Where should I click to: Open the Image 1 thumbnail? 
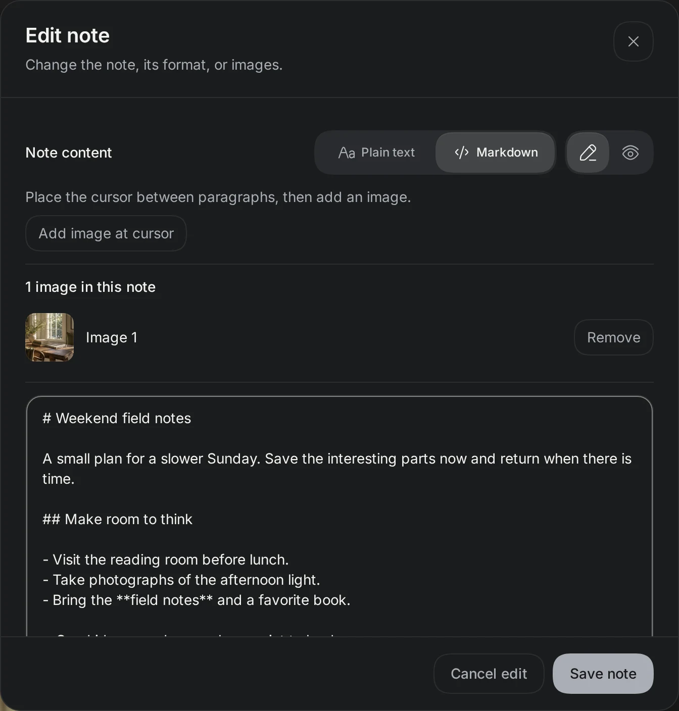[50, 337]
